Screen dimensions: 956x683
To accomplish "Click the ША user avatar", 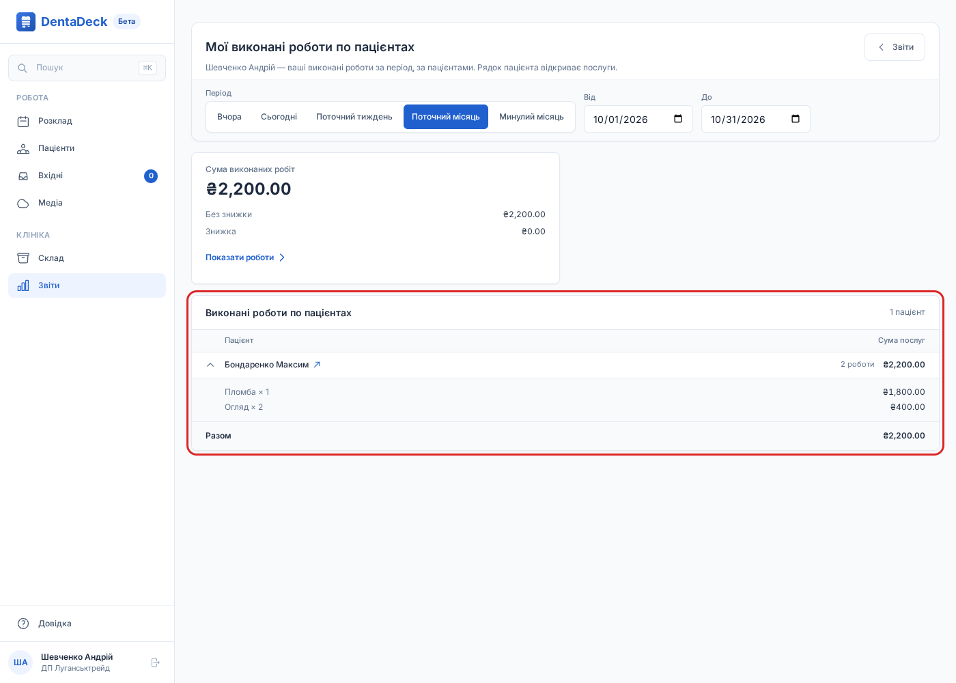I will (20, 663).
